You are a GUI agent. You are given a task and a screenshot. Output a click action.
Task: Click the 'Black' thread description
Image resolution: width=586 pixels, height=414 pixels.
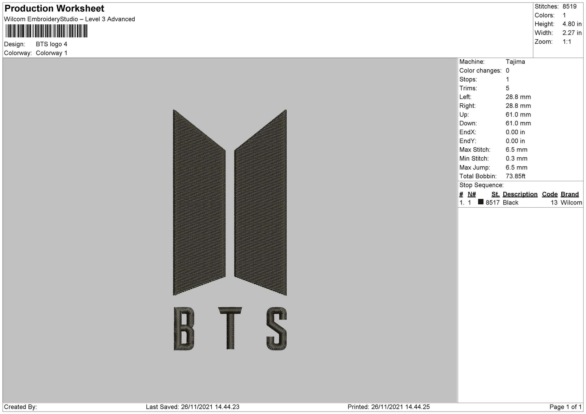(x=511, y=203)
